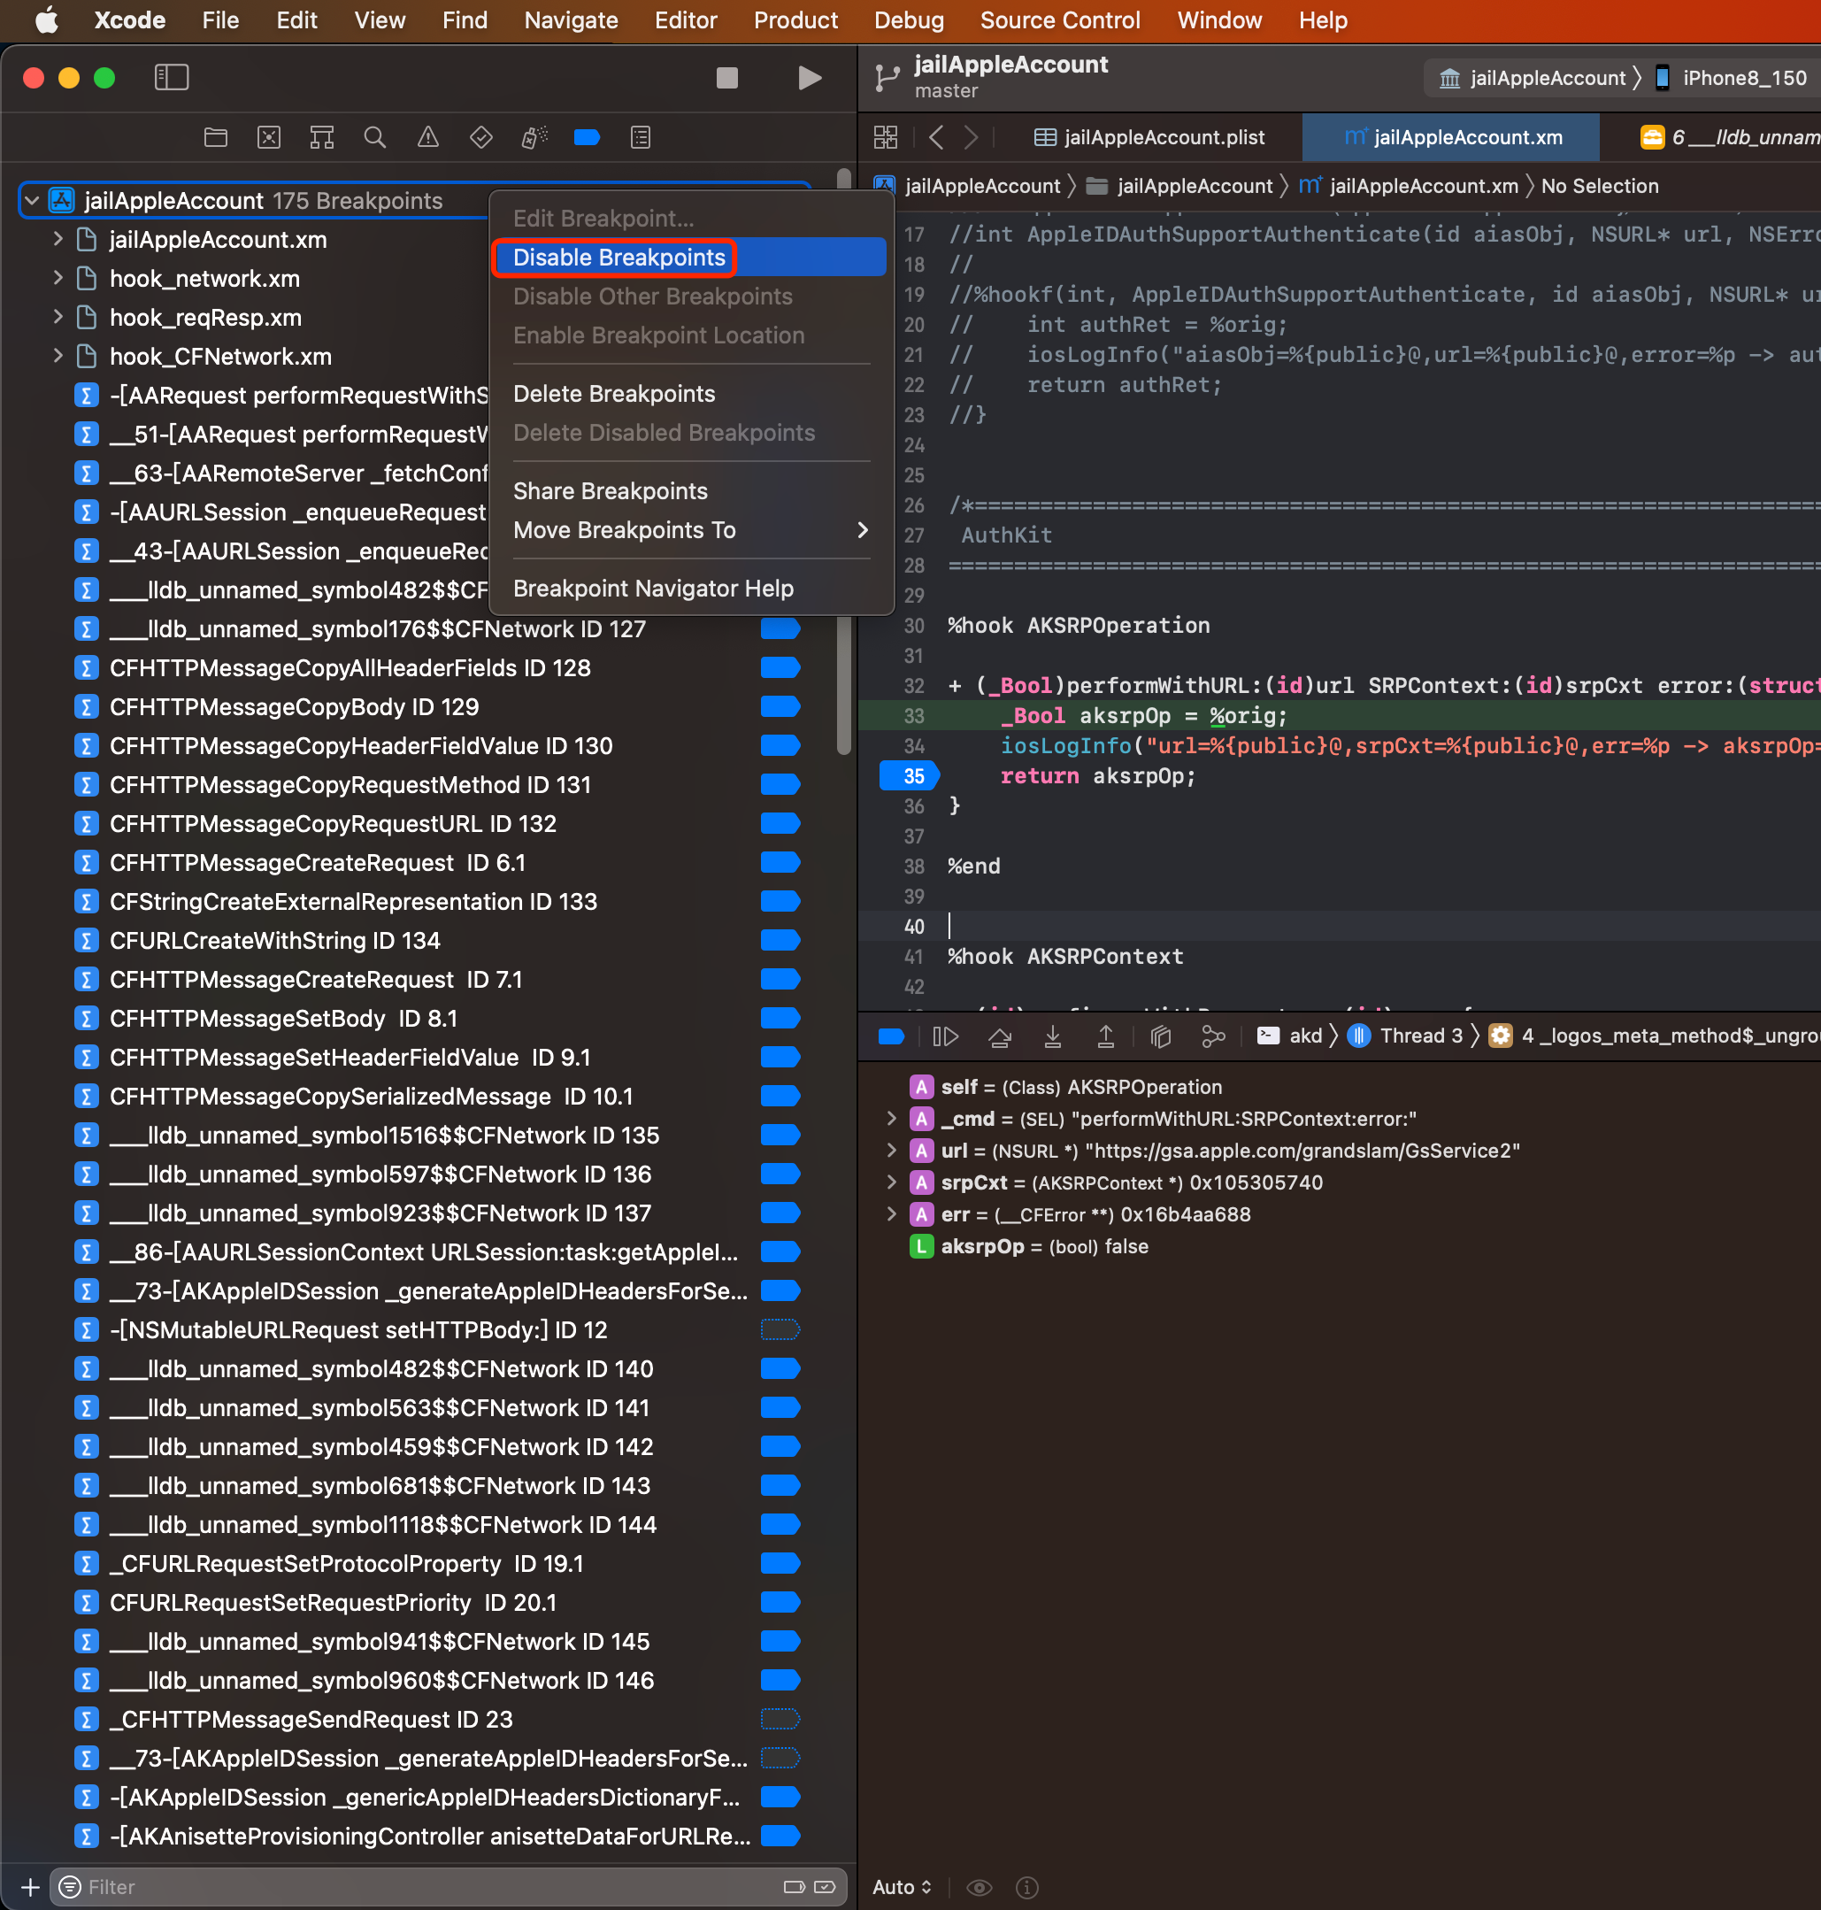Toggle the recently modified breakpoints filter
Screen dimensions: 1821x1910
[824, 1887]
